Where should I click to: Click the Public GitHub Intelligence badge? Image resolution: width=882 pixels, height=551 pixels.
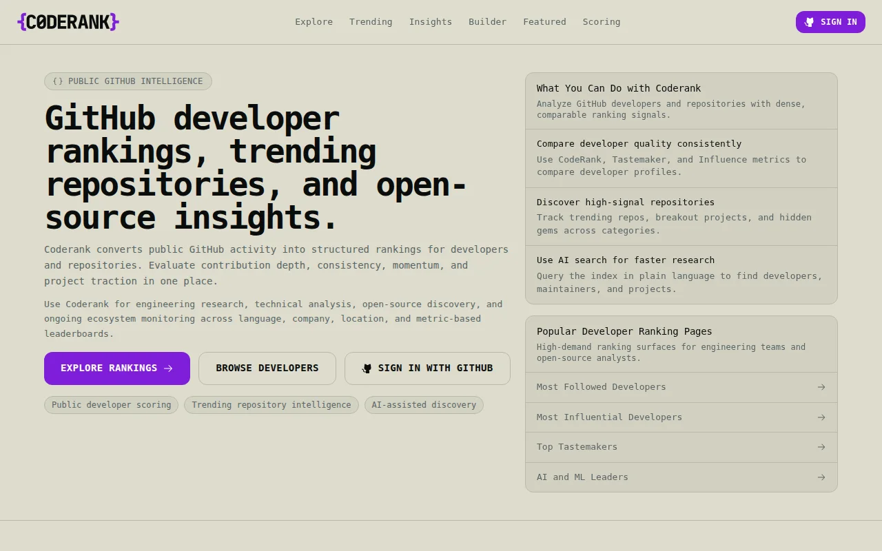point(128,81)
